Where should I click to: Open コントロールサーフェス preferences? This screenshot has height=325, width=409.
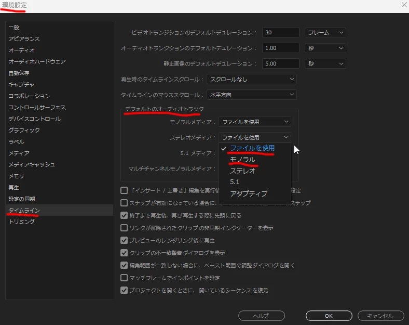point(37,107)
